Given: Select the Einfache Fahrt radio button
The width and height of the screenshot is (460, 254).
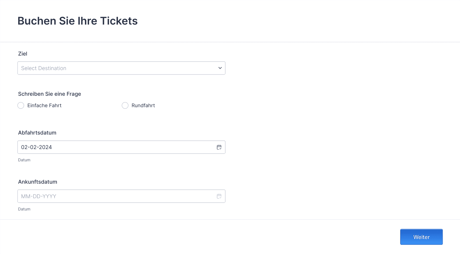Looking at the screenshot, I should click(x=21, y=106).
